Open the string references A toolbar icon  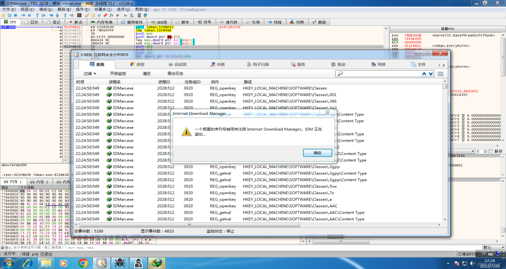(x=126, y=15)
